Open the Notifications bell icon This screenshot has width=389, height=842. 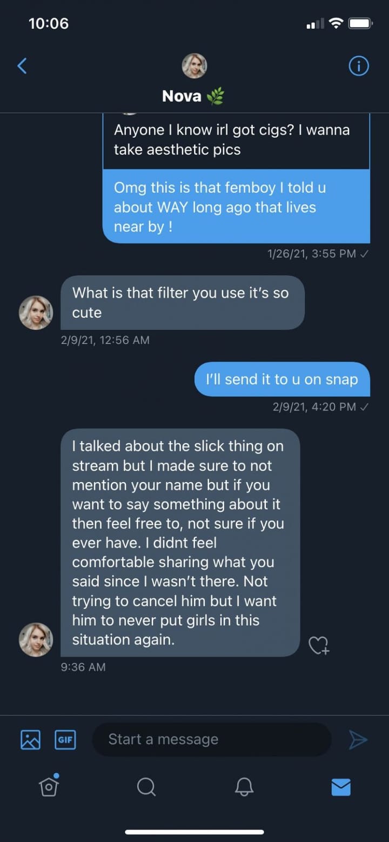click(243, 788)
